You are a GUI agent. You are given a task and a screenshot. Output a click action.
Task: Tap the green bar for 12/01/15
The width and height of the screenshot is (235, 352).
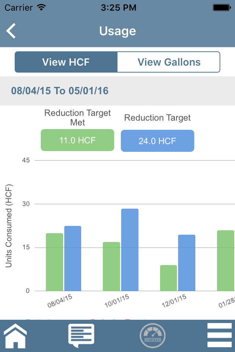pyautogui.click(x=169, y=278)
